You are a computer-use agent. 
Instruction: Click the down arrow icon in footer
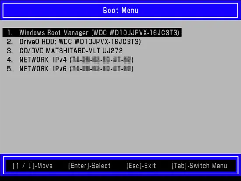[30, 166]
